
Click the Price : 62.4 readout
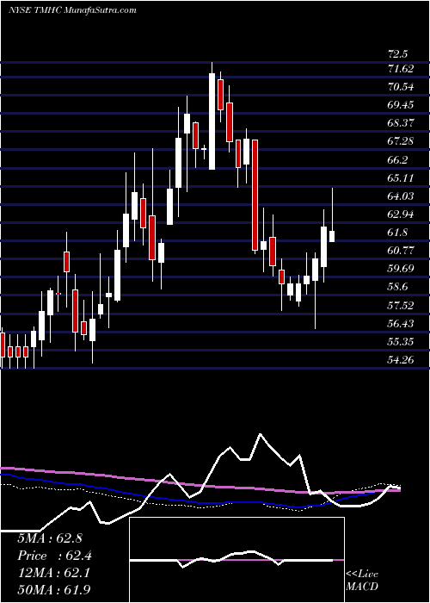point(54,556)
